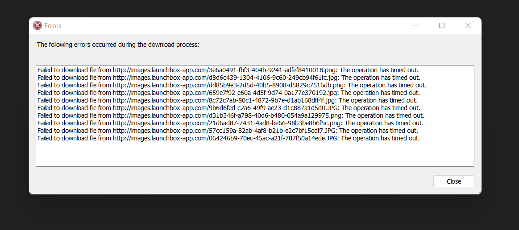
Task: Click the resize grip at dialog corner
Action: (x=479, y=192)
